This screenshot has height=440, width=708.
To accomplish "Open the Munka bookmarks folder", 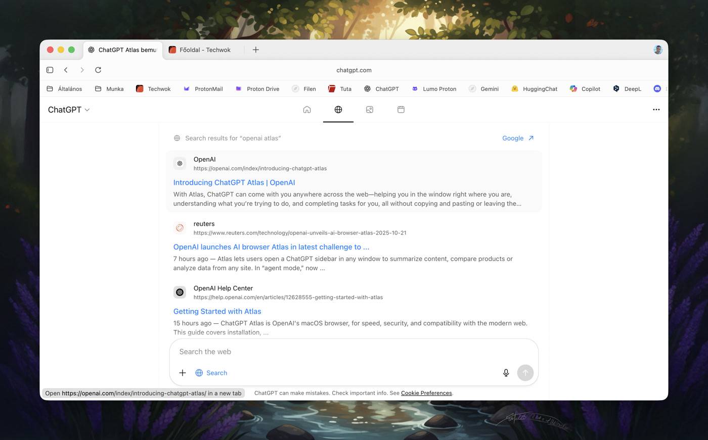I will pos(109,89).
